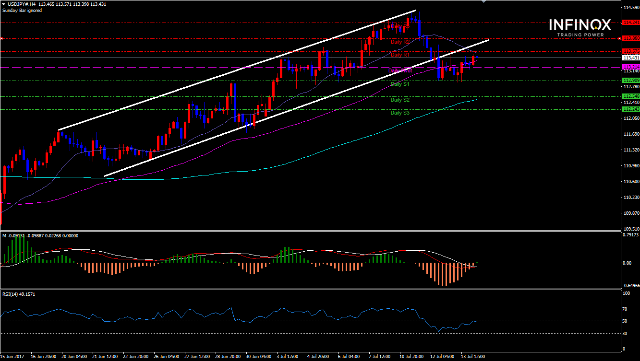This screenshot has height=361, width=640.
Task: Click the chart shift triangle marker at top
Action: click(x=484, y=2)
